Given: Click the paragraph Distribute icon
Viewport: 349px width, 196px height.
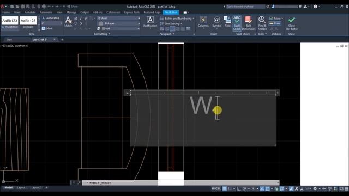Looking at the screenshot, I should coord(188,29).
